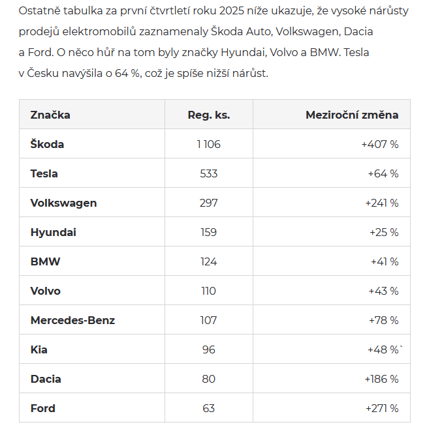
Task: Select the Hyundai brand cell
Action: (x=92, y=232)
